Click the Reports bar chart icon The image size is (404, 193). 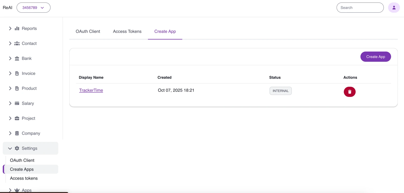tap(17, 28)
